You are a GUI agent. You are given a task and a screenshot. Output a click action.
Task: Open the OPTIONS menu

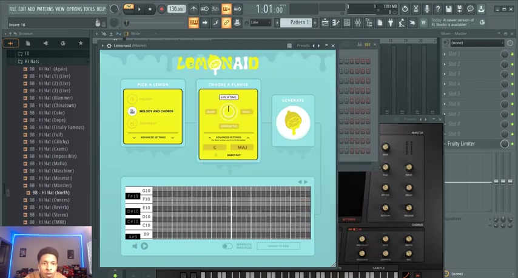point(74,9)
